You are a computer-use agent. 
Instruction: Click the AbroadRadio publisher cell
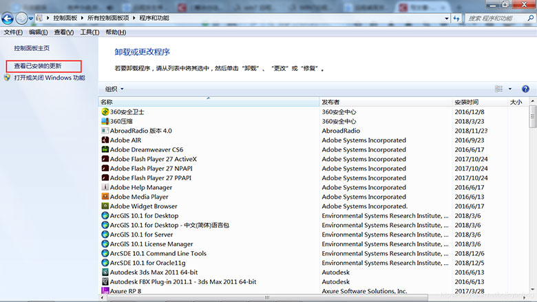[x=341, y=131]
